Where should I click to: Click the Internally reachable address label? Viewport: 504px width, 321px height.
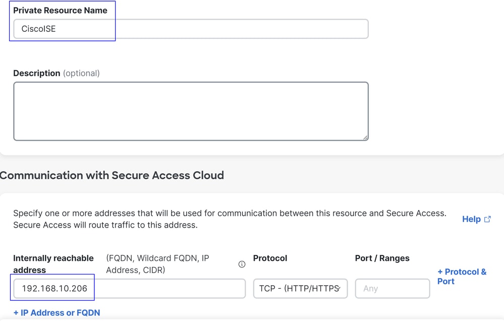click(53, 264)
